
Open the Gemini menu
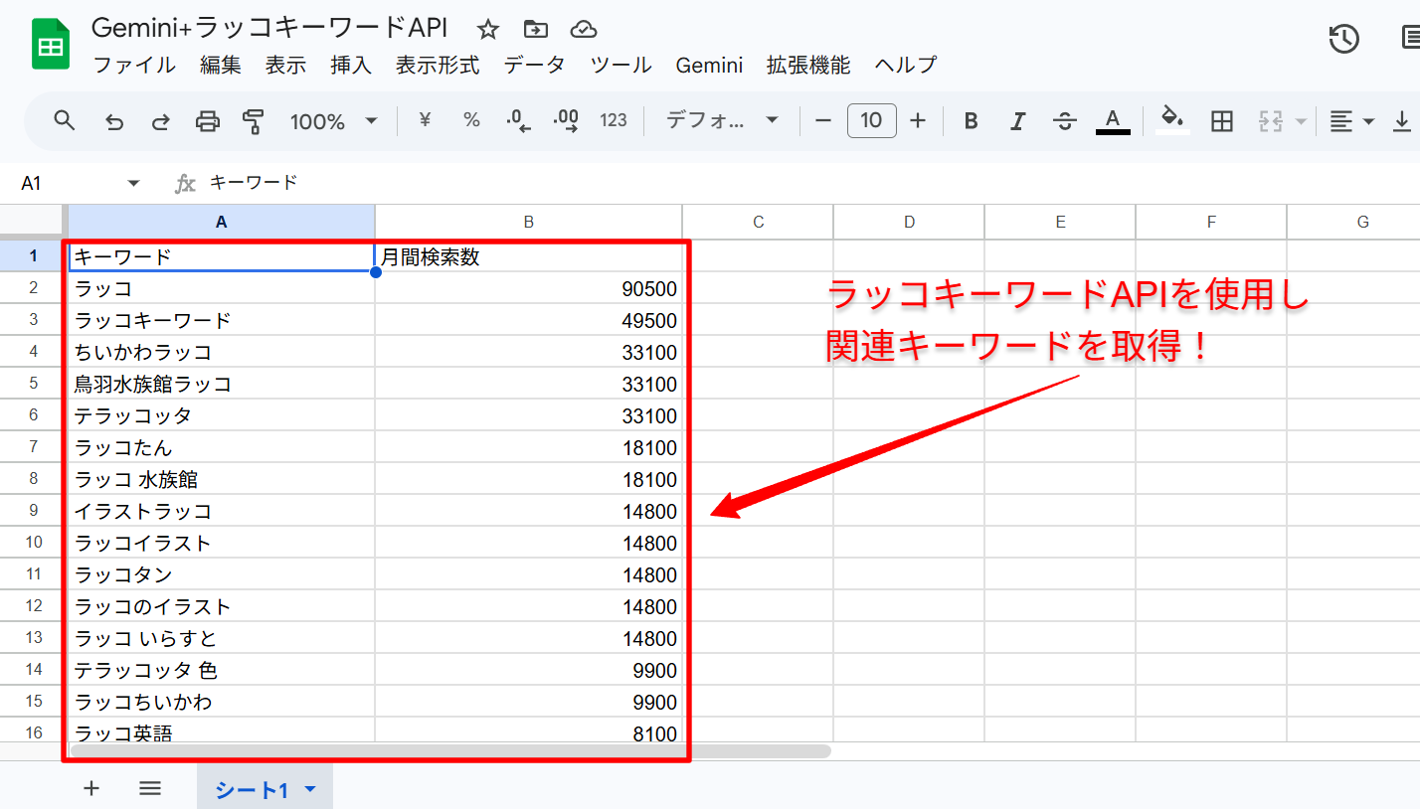pyautogui.click(x=709, y=66)
